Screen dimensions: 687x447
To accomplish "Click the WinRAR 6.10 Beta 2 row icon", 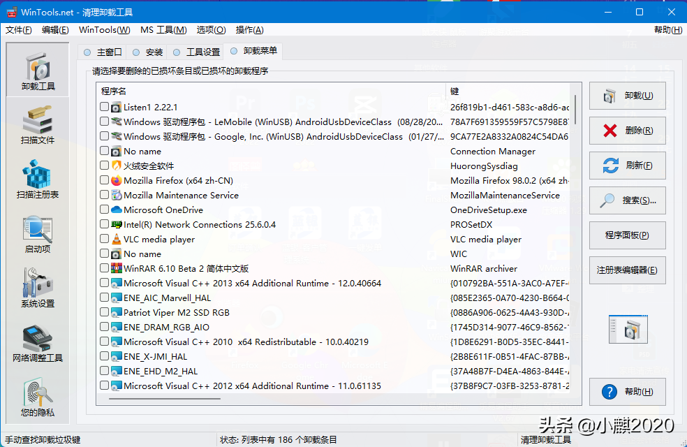I will pyautogui.click(x=116, y=268).
